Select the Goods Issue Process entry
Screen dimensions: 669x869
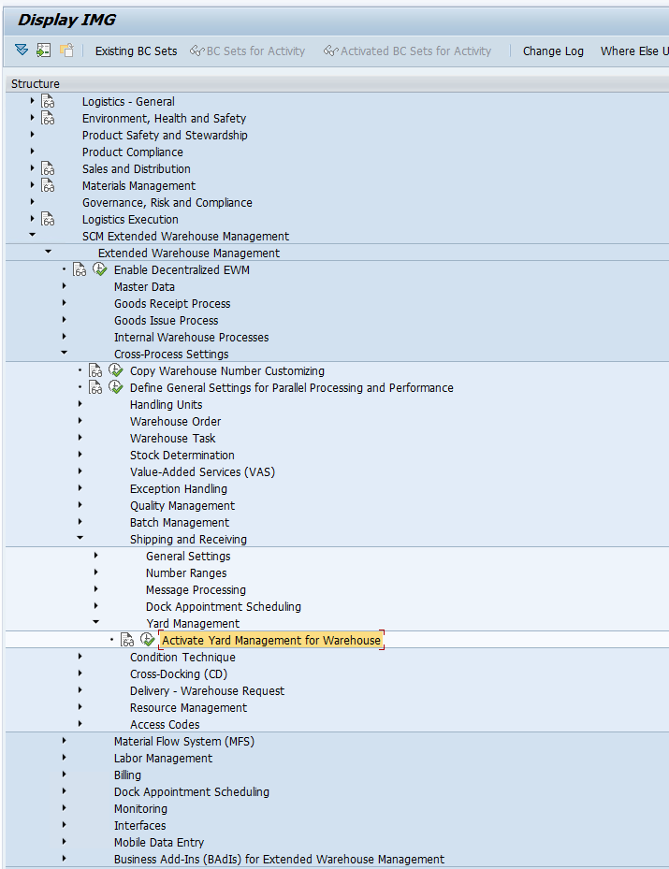[x=167, y=320]
